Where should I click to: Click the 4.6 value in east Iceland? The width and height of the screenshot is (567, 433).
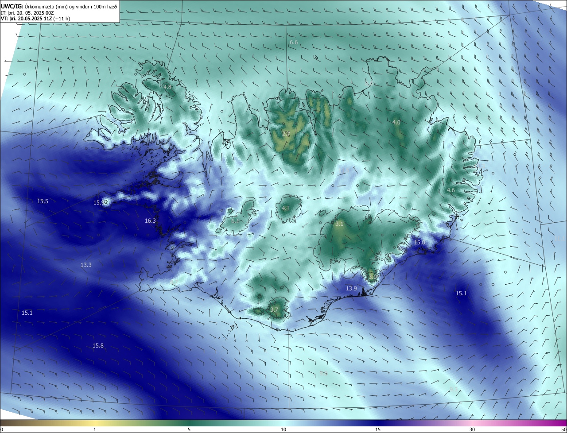coord(451,190)
